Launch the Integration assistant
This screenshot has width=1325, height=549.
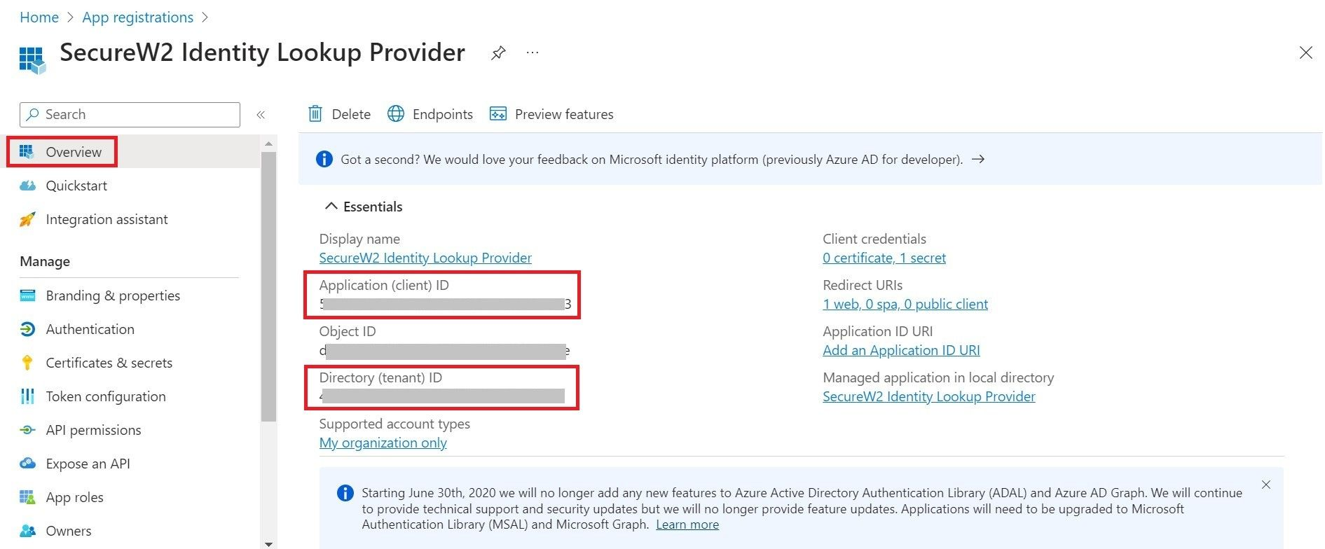pyautogui.click(x=107, y=219)
